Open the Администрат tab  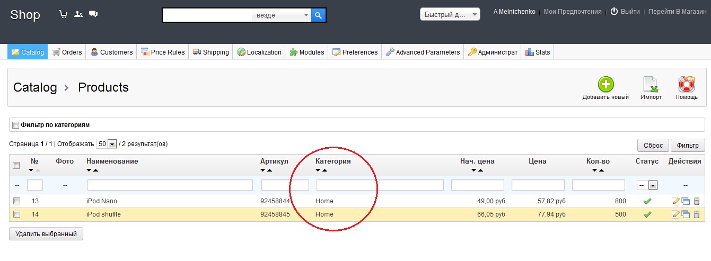pos(493,52)
